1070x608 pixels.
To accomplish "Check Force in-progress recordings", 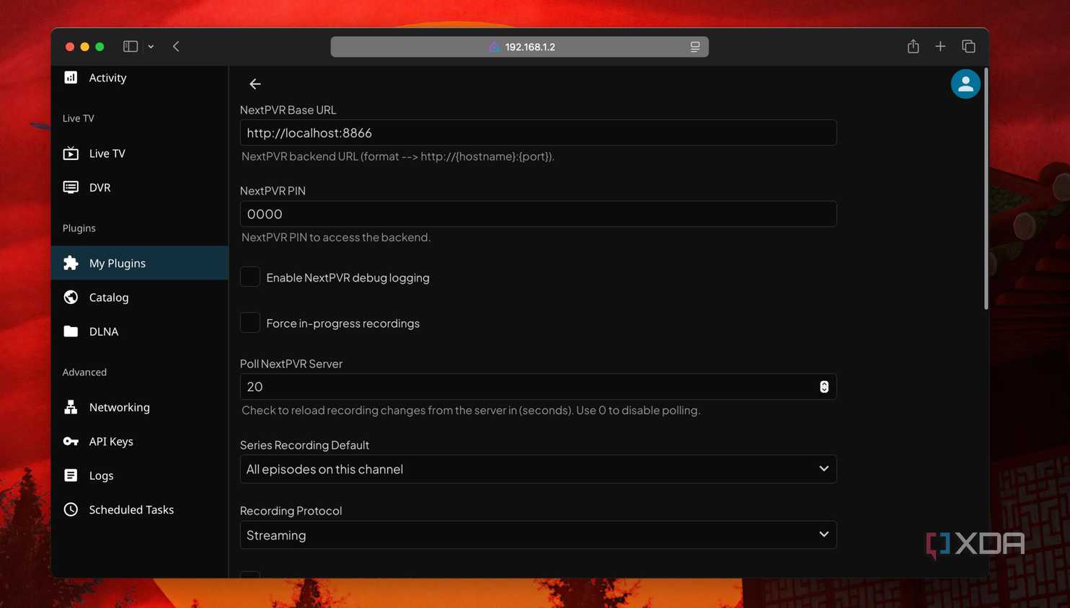I will [x=249, y=323].
